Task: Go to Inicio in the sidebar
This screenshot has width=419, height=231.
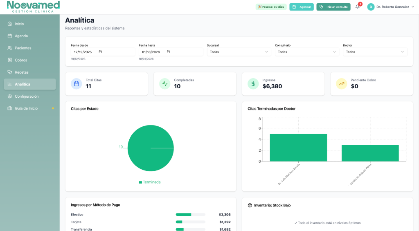Action: [29, 24]
